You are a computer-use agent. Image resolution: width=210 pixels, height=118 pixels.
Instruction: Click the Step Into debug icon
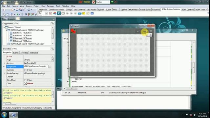click(x=29, y=14)
